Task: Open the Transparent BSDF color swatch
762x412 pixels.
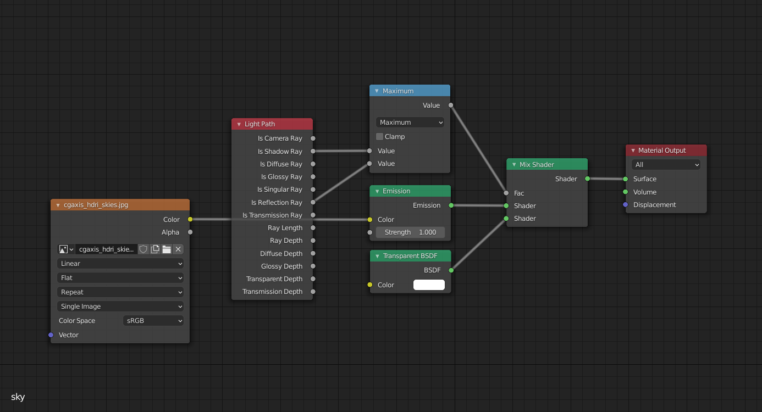Action: click(429, 285)
